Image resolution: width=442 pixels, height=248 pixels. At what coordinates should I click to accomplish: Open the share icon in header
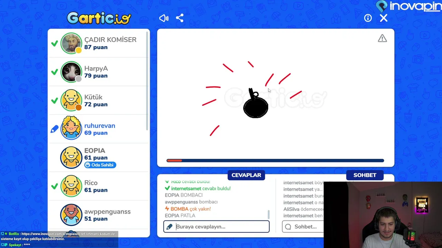tap(180, 18)
